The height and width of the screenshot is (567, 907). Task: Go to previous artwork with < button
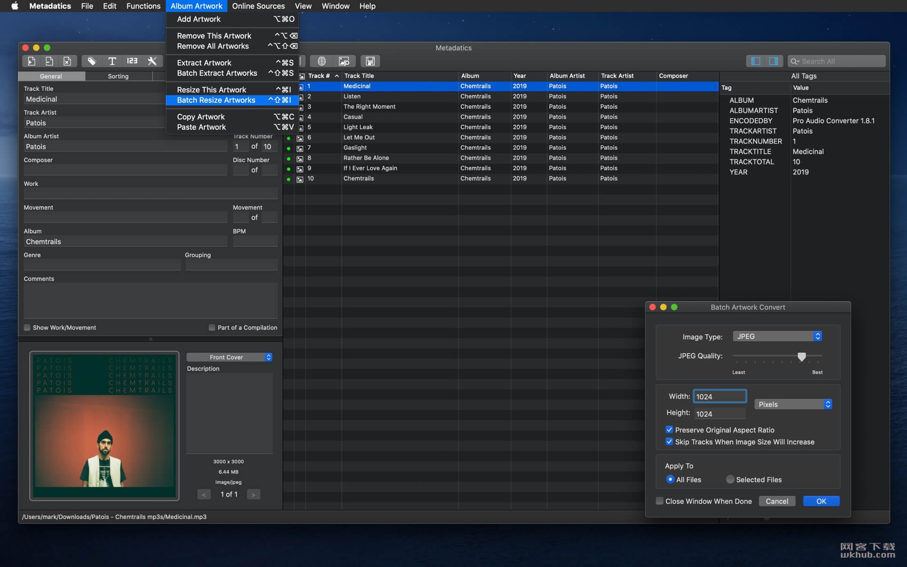(x=204, y=495)
